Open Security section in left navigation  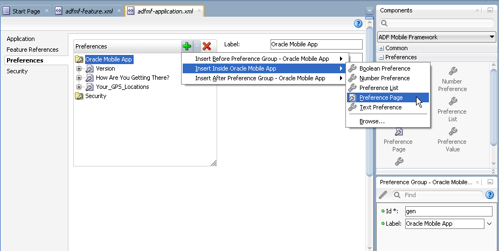pyautogui.click(x=17, y=71)
